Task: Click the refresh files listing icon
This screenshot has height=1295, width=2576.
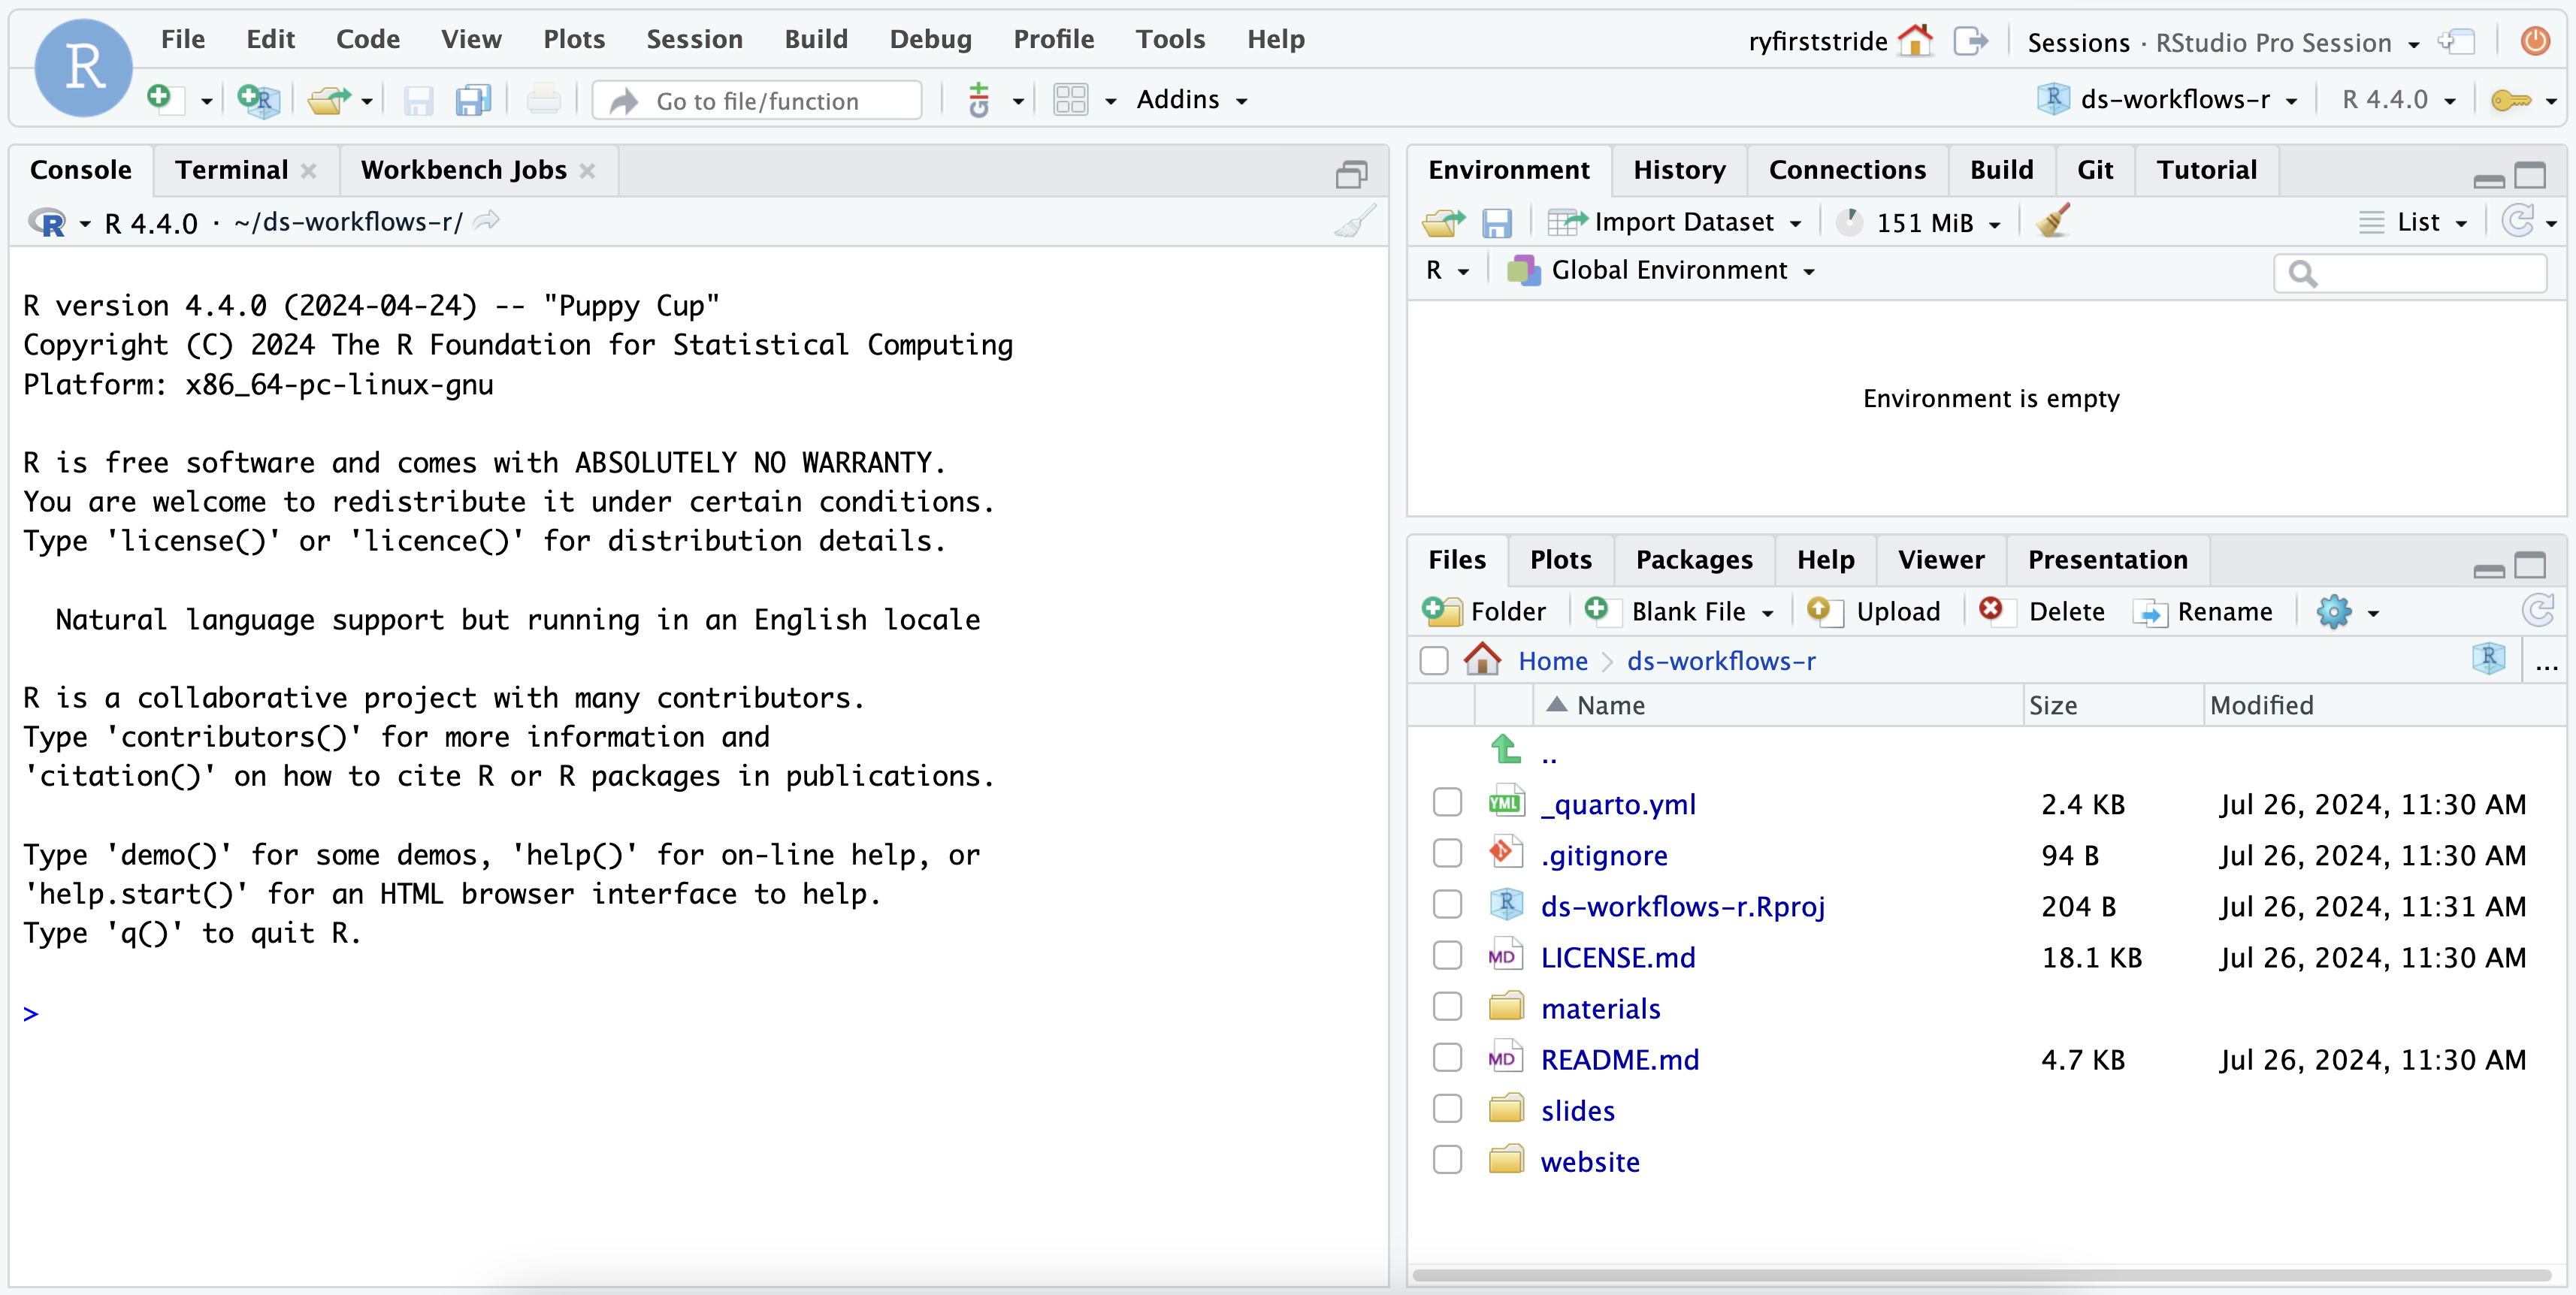Action: click(x=2538, y=611)
